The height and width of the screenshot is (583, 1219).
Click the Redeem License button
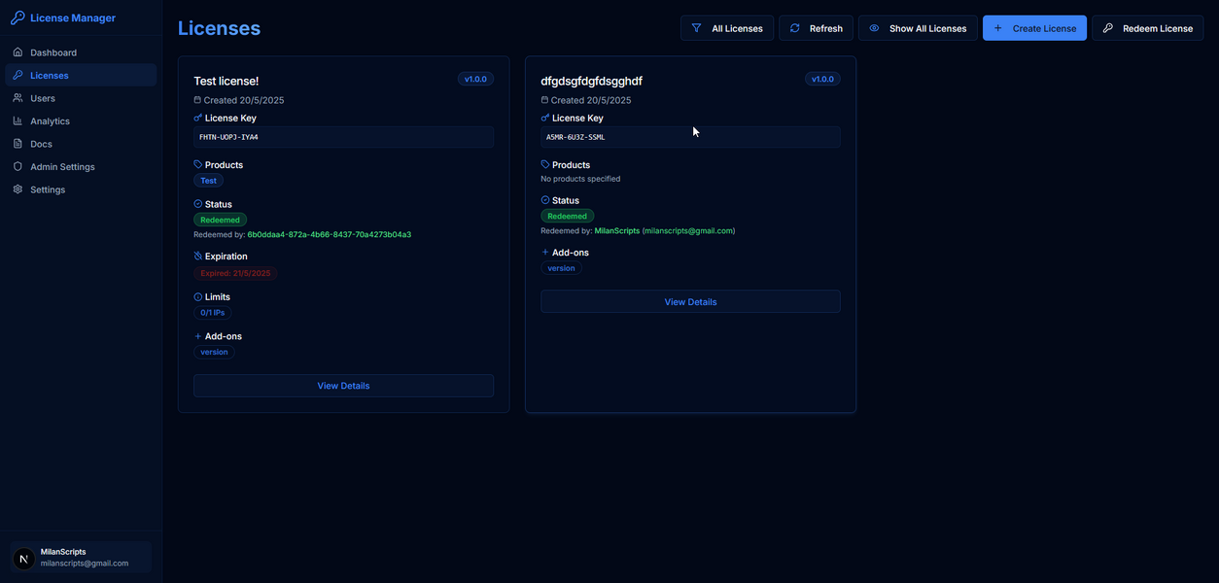point(1148,28)
